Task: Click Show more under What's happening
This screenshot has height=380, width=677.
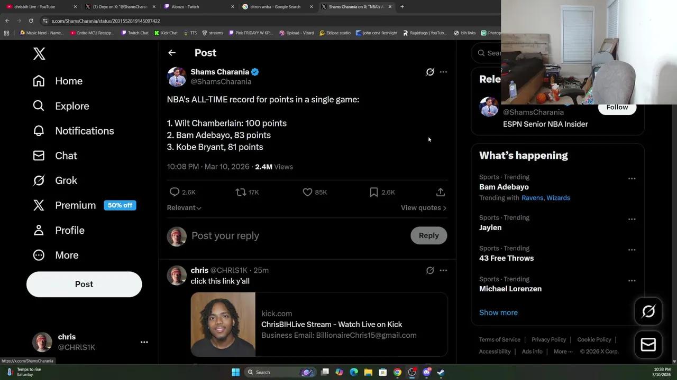Action: [498, 312]
